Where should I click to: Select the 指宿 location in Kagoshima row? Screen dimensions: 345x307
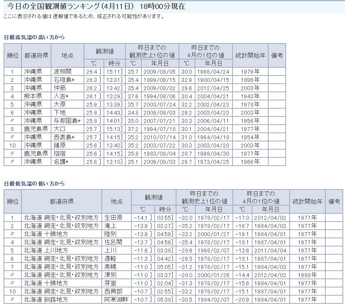(59, 153)
